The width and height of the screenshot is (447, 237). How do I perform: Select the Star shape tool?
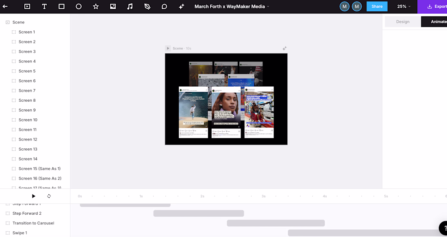96,6
